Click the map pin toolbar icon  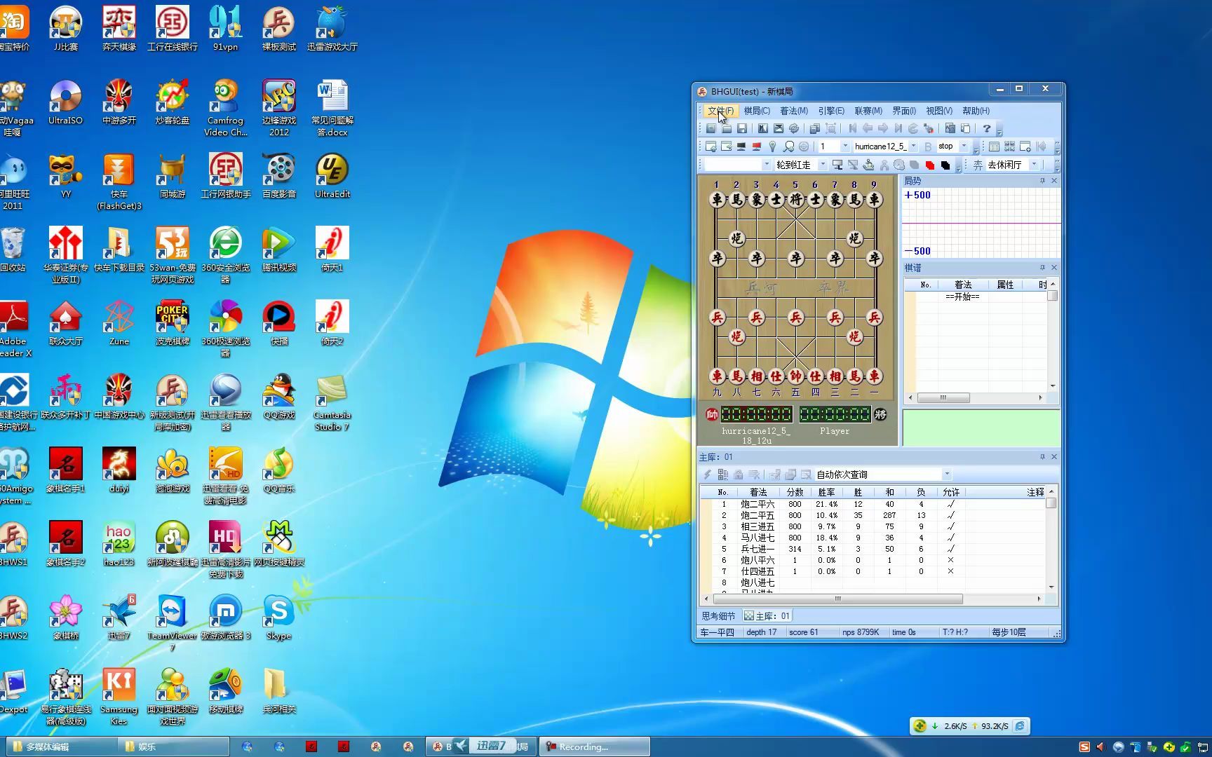tap(772, 146)
